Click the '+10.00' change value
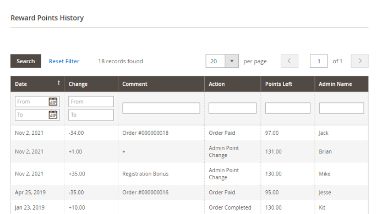 coord(77,207)
